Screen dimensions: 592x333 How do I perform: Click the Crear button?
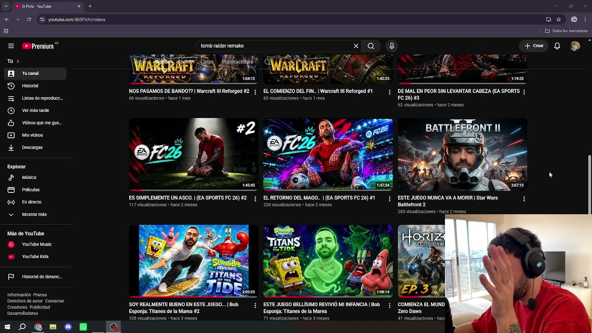coord(534,46)
